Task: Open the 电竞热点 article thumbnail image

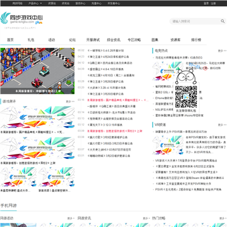Action: pyautogui.click(x=168, y=71)
